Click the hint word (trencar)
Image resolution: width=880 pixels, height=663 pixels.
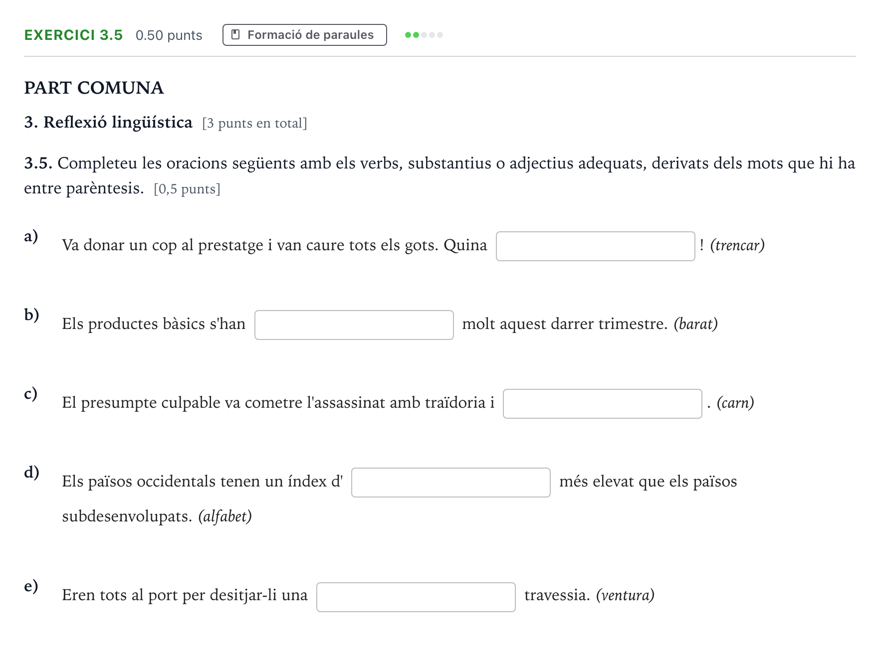[737, 245]
